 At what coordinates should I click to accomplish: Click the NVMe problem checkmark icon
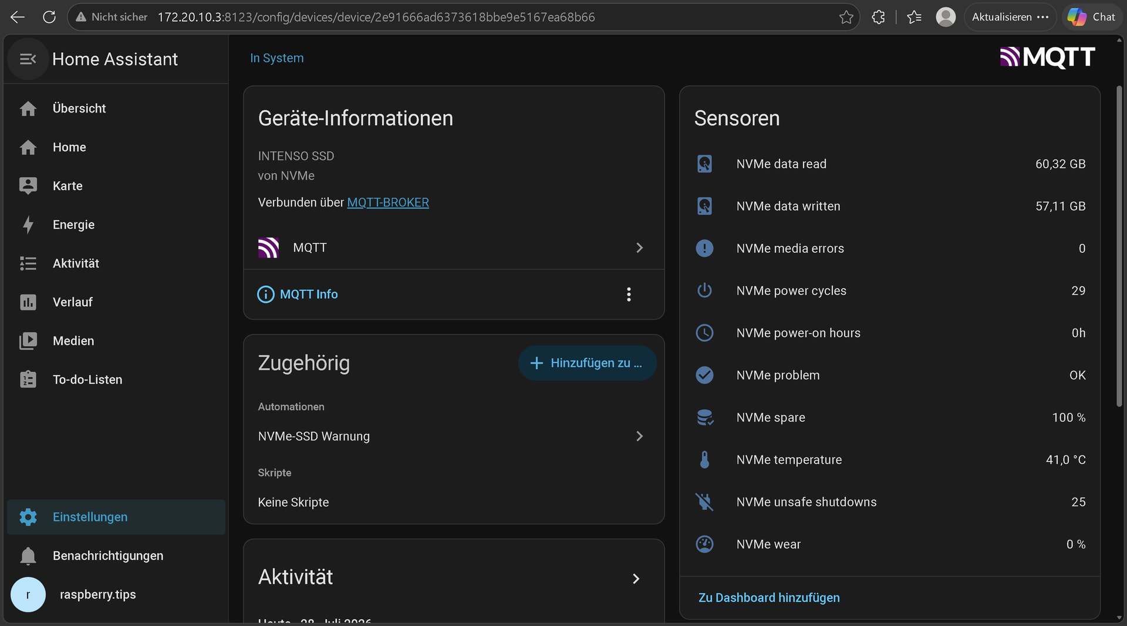pos(704,375)
